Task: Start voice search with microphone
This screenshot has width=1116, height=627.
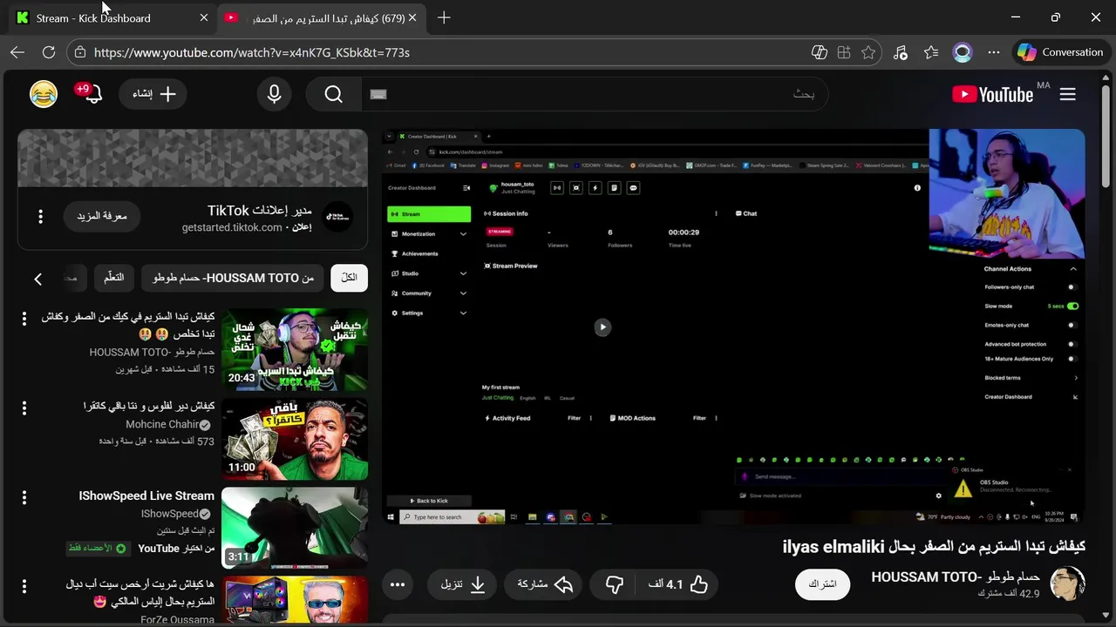Action: coord(275,94)
